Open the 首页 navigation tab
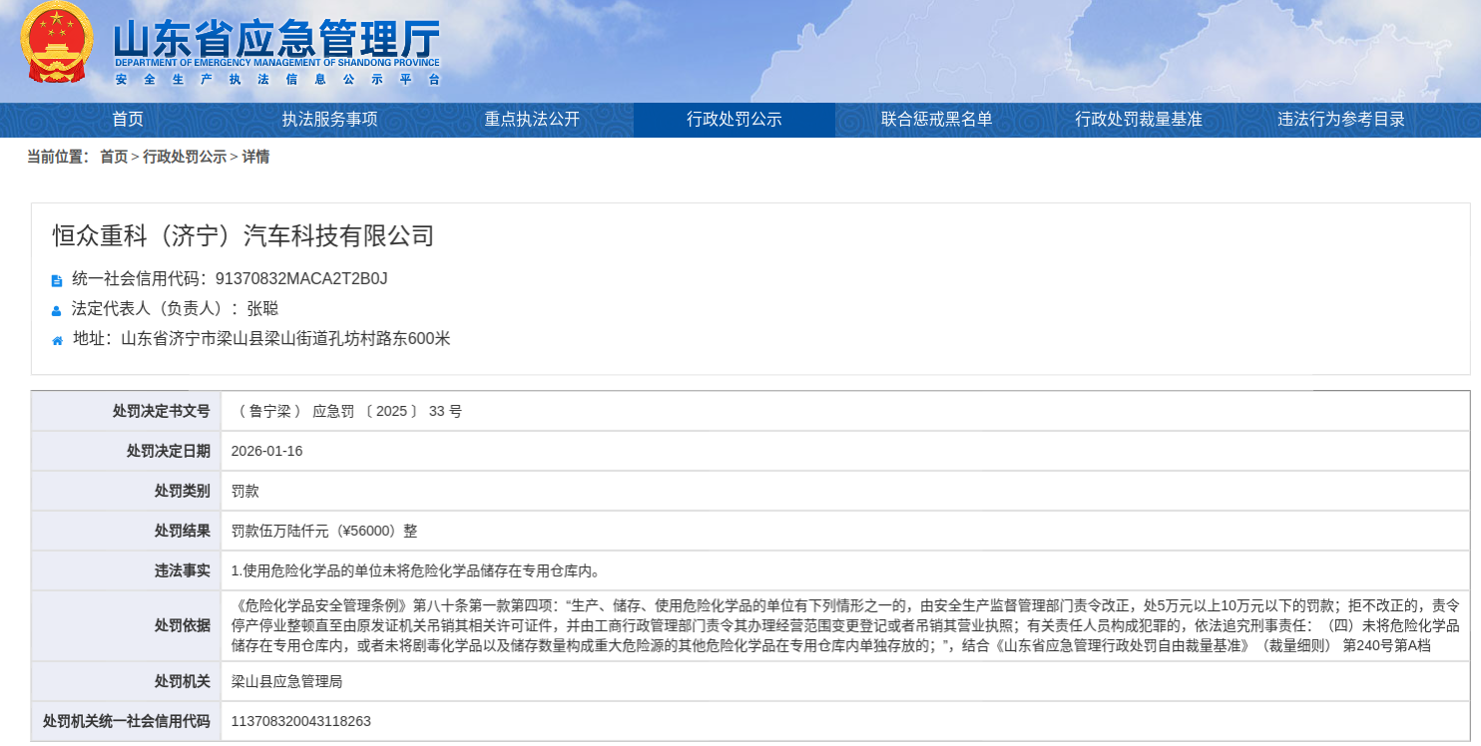The height and width of the screenshot is (746, 1481). tap(128, 120)
